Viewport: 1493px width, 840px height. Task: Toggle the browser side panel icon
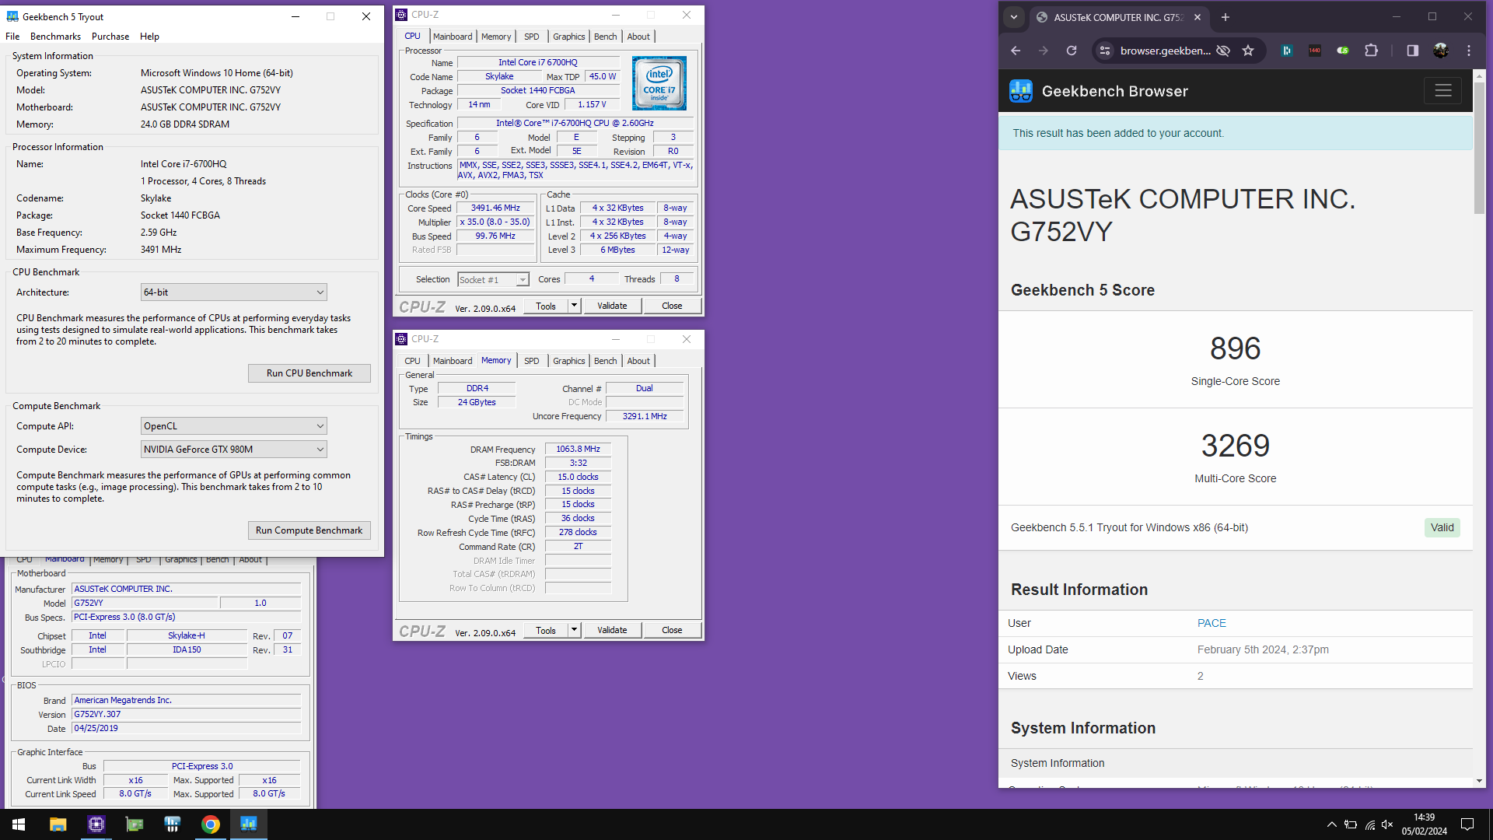click(x=1412, y=51)
